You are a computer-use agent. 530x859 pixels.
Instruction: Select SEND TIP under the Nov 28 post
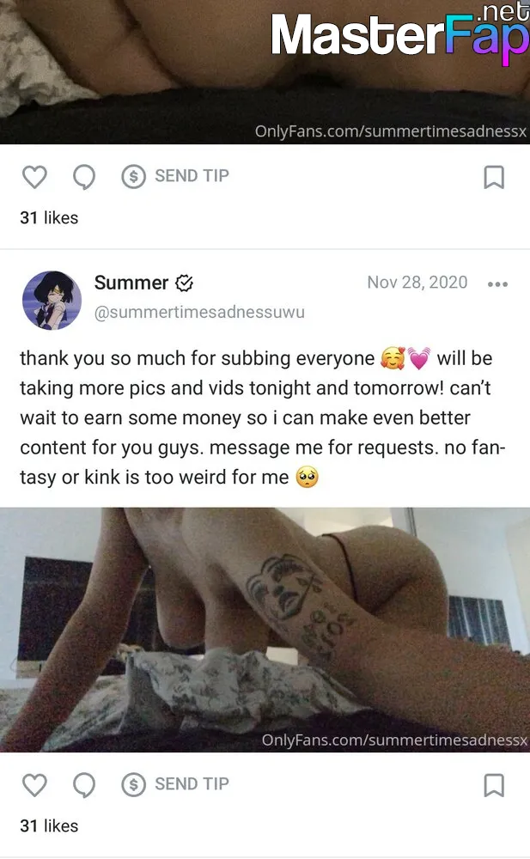(192, 784)
